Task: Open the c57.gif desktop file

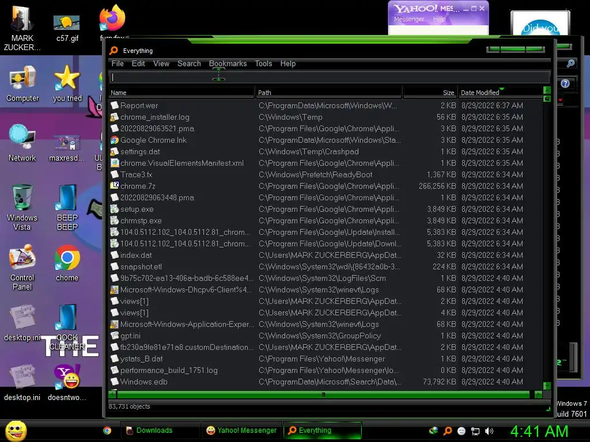Action: pos(67,28)
